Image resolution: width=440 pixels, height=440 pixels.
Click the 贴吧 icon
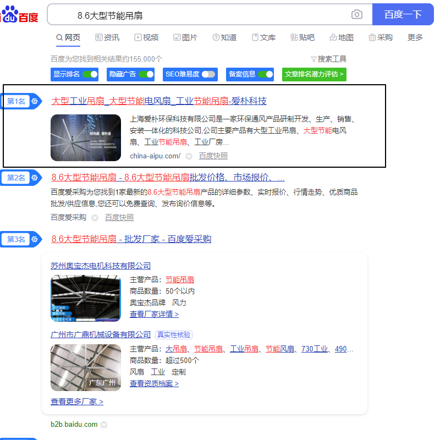pyautogui.click(x=294, y=37)
